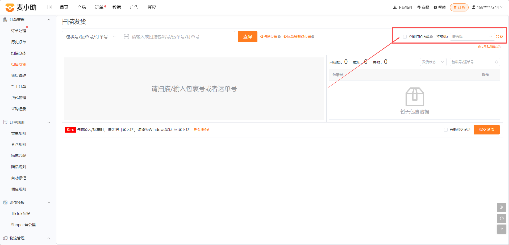Click the 订单管理 section icon
Viewport: 509px width, 245px height.
[5, 20]
